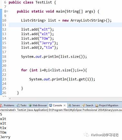Open the Search tab
This screenshot has width=122, height=140.
[88, 106]
